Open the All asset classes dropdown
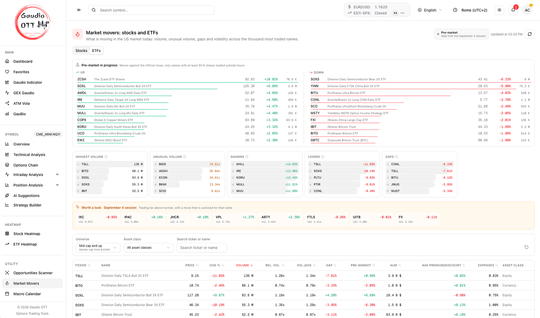Screen dimensions: 540x318 tap(148, 247)
